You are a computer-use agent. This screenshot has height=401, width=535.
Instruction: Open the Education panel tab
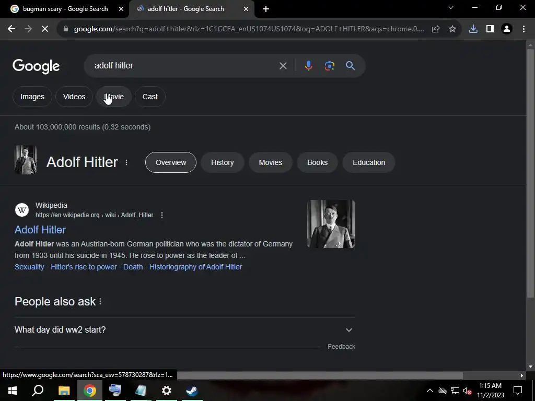click(369, 162)
